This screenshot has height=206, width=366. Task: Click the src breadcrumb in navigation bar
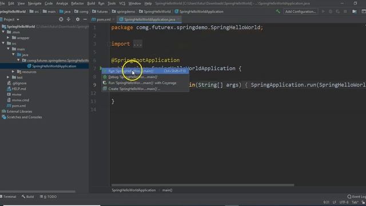click(34, 11)
